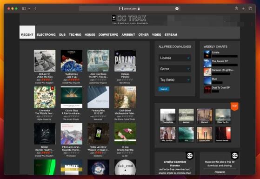The image size is (260, 179).
Task: Open Caravan of Lightbu... in Weekly Charts
Action: (x=223, y=70)
